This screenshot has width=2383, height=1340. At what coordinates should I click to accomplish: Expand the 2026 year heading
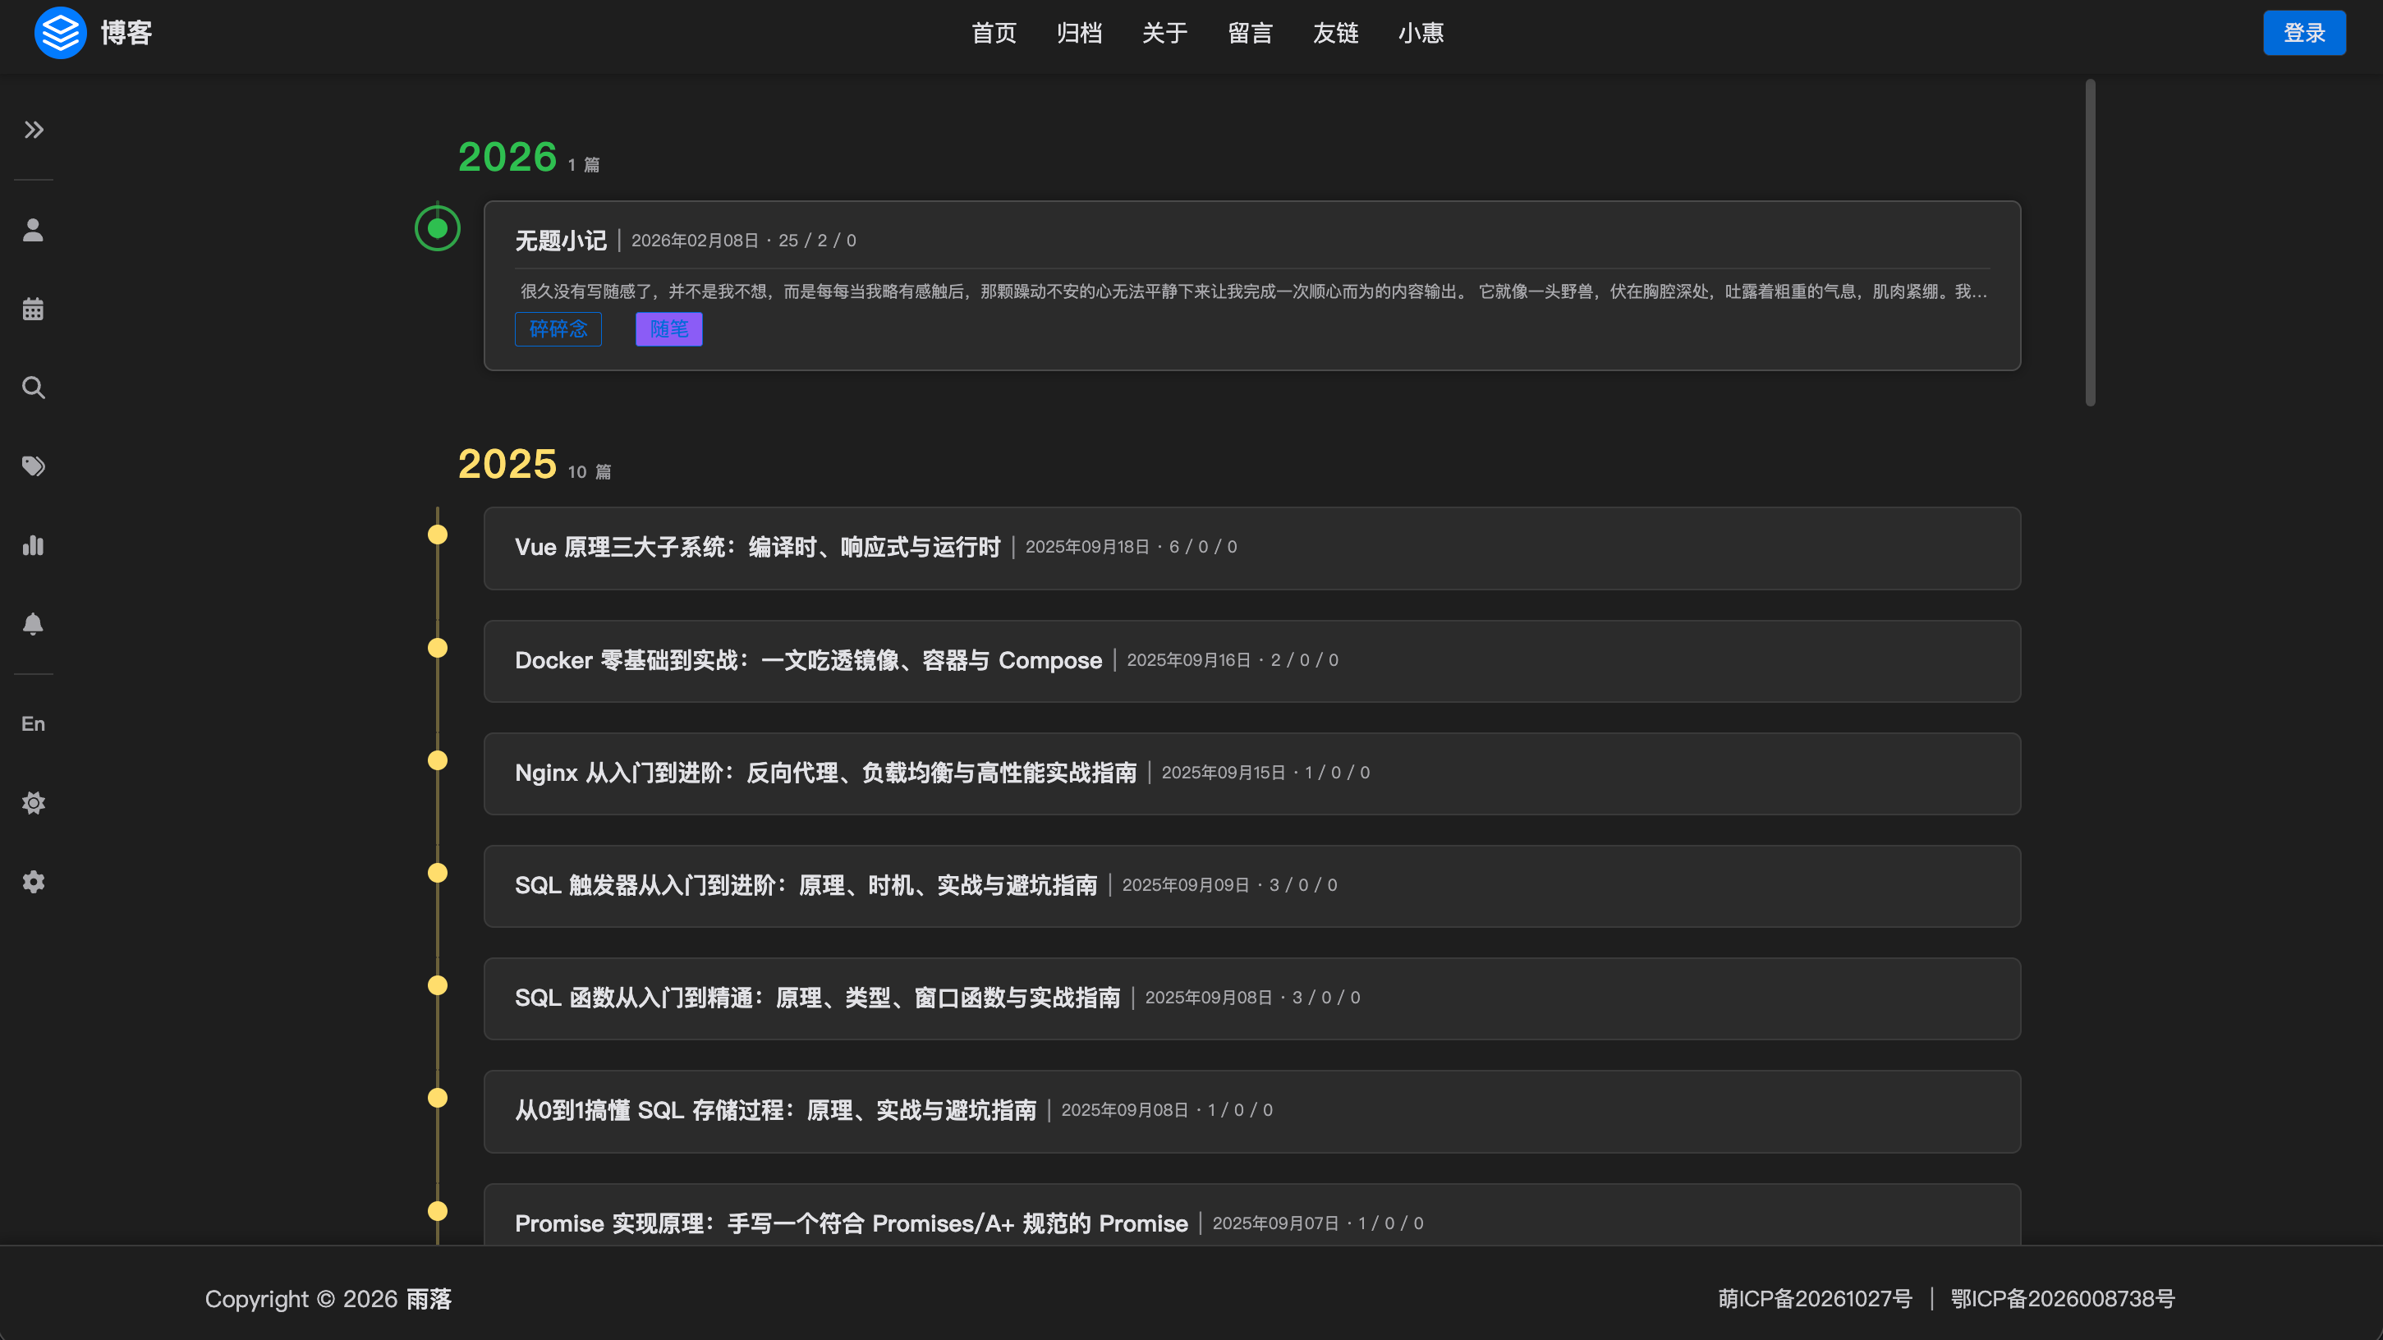(x=507, y=156)
